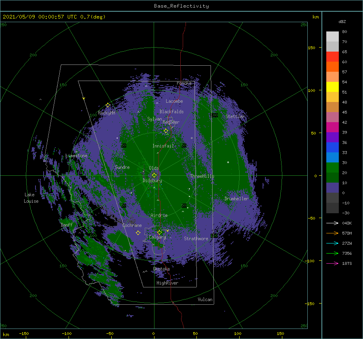Select the magenta 39–42 dBZ swatch
363x339 pixels.
coord(332,127)
